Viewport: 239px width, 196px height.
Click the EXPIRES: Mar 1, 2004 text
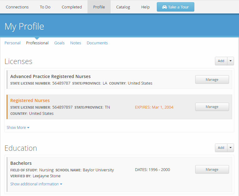tap(154, 107)
